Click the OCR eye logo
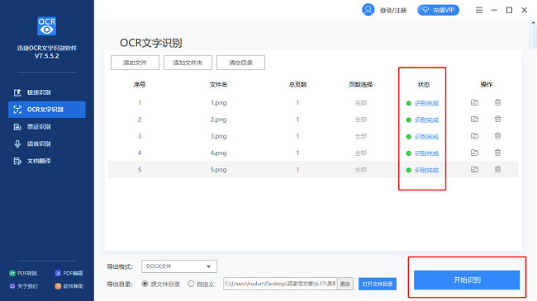Image resolution: width=537 pixels, height=301 pixels. coord(46,26)
